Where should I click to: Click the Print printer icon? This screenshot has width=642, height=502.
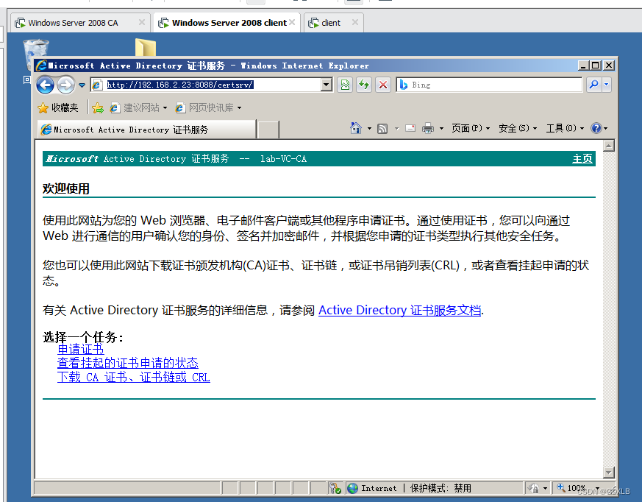[x=428, y=129]
